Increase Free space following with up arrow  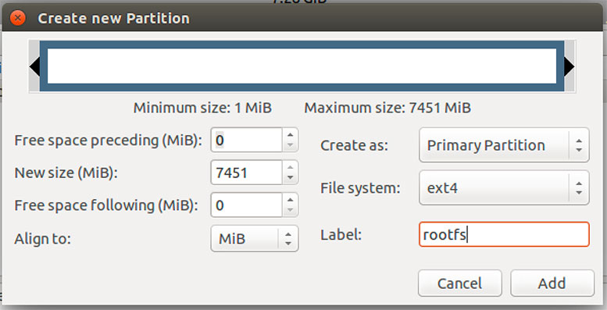(x=290, y=200)
